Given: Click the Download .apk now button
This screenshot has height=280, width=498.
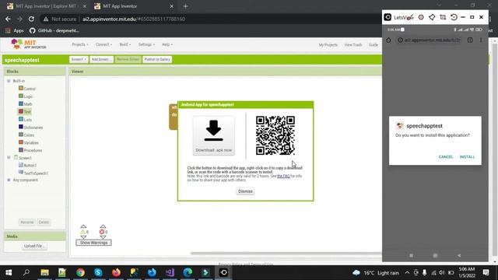Looking at the screenshot, I should (214, 135).
